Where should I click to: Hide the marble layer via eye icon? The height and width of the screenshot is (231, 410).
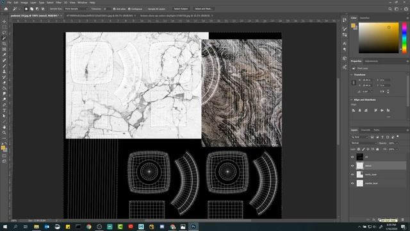(x=352, y=184)
